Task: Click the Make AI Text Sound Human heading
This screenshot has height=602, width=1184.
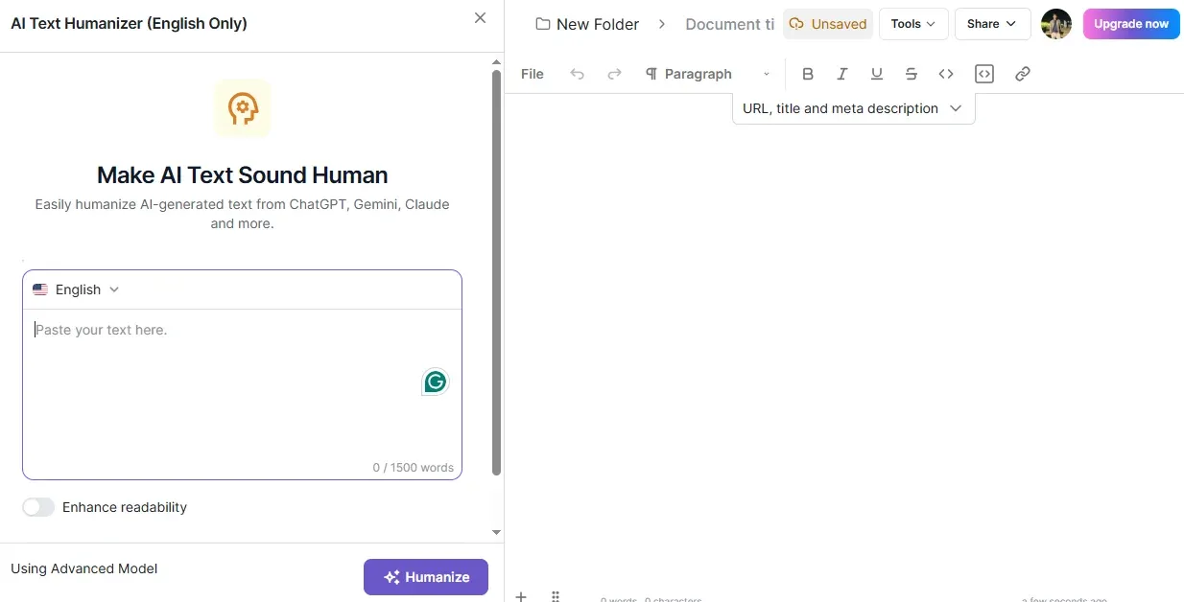Action: coord(243,175)
